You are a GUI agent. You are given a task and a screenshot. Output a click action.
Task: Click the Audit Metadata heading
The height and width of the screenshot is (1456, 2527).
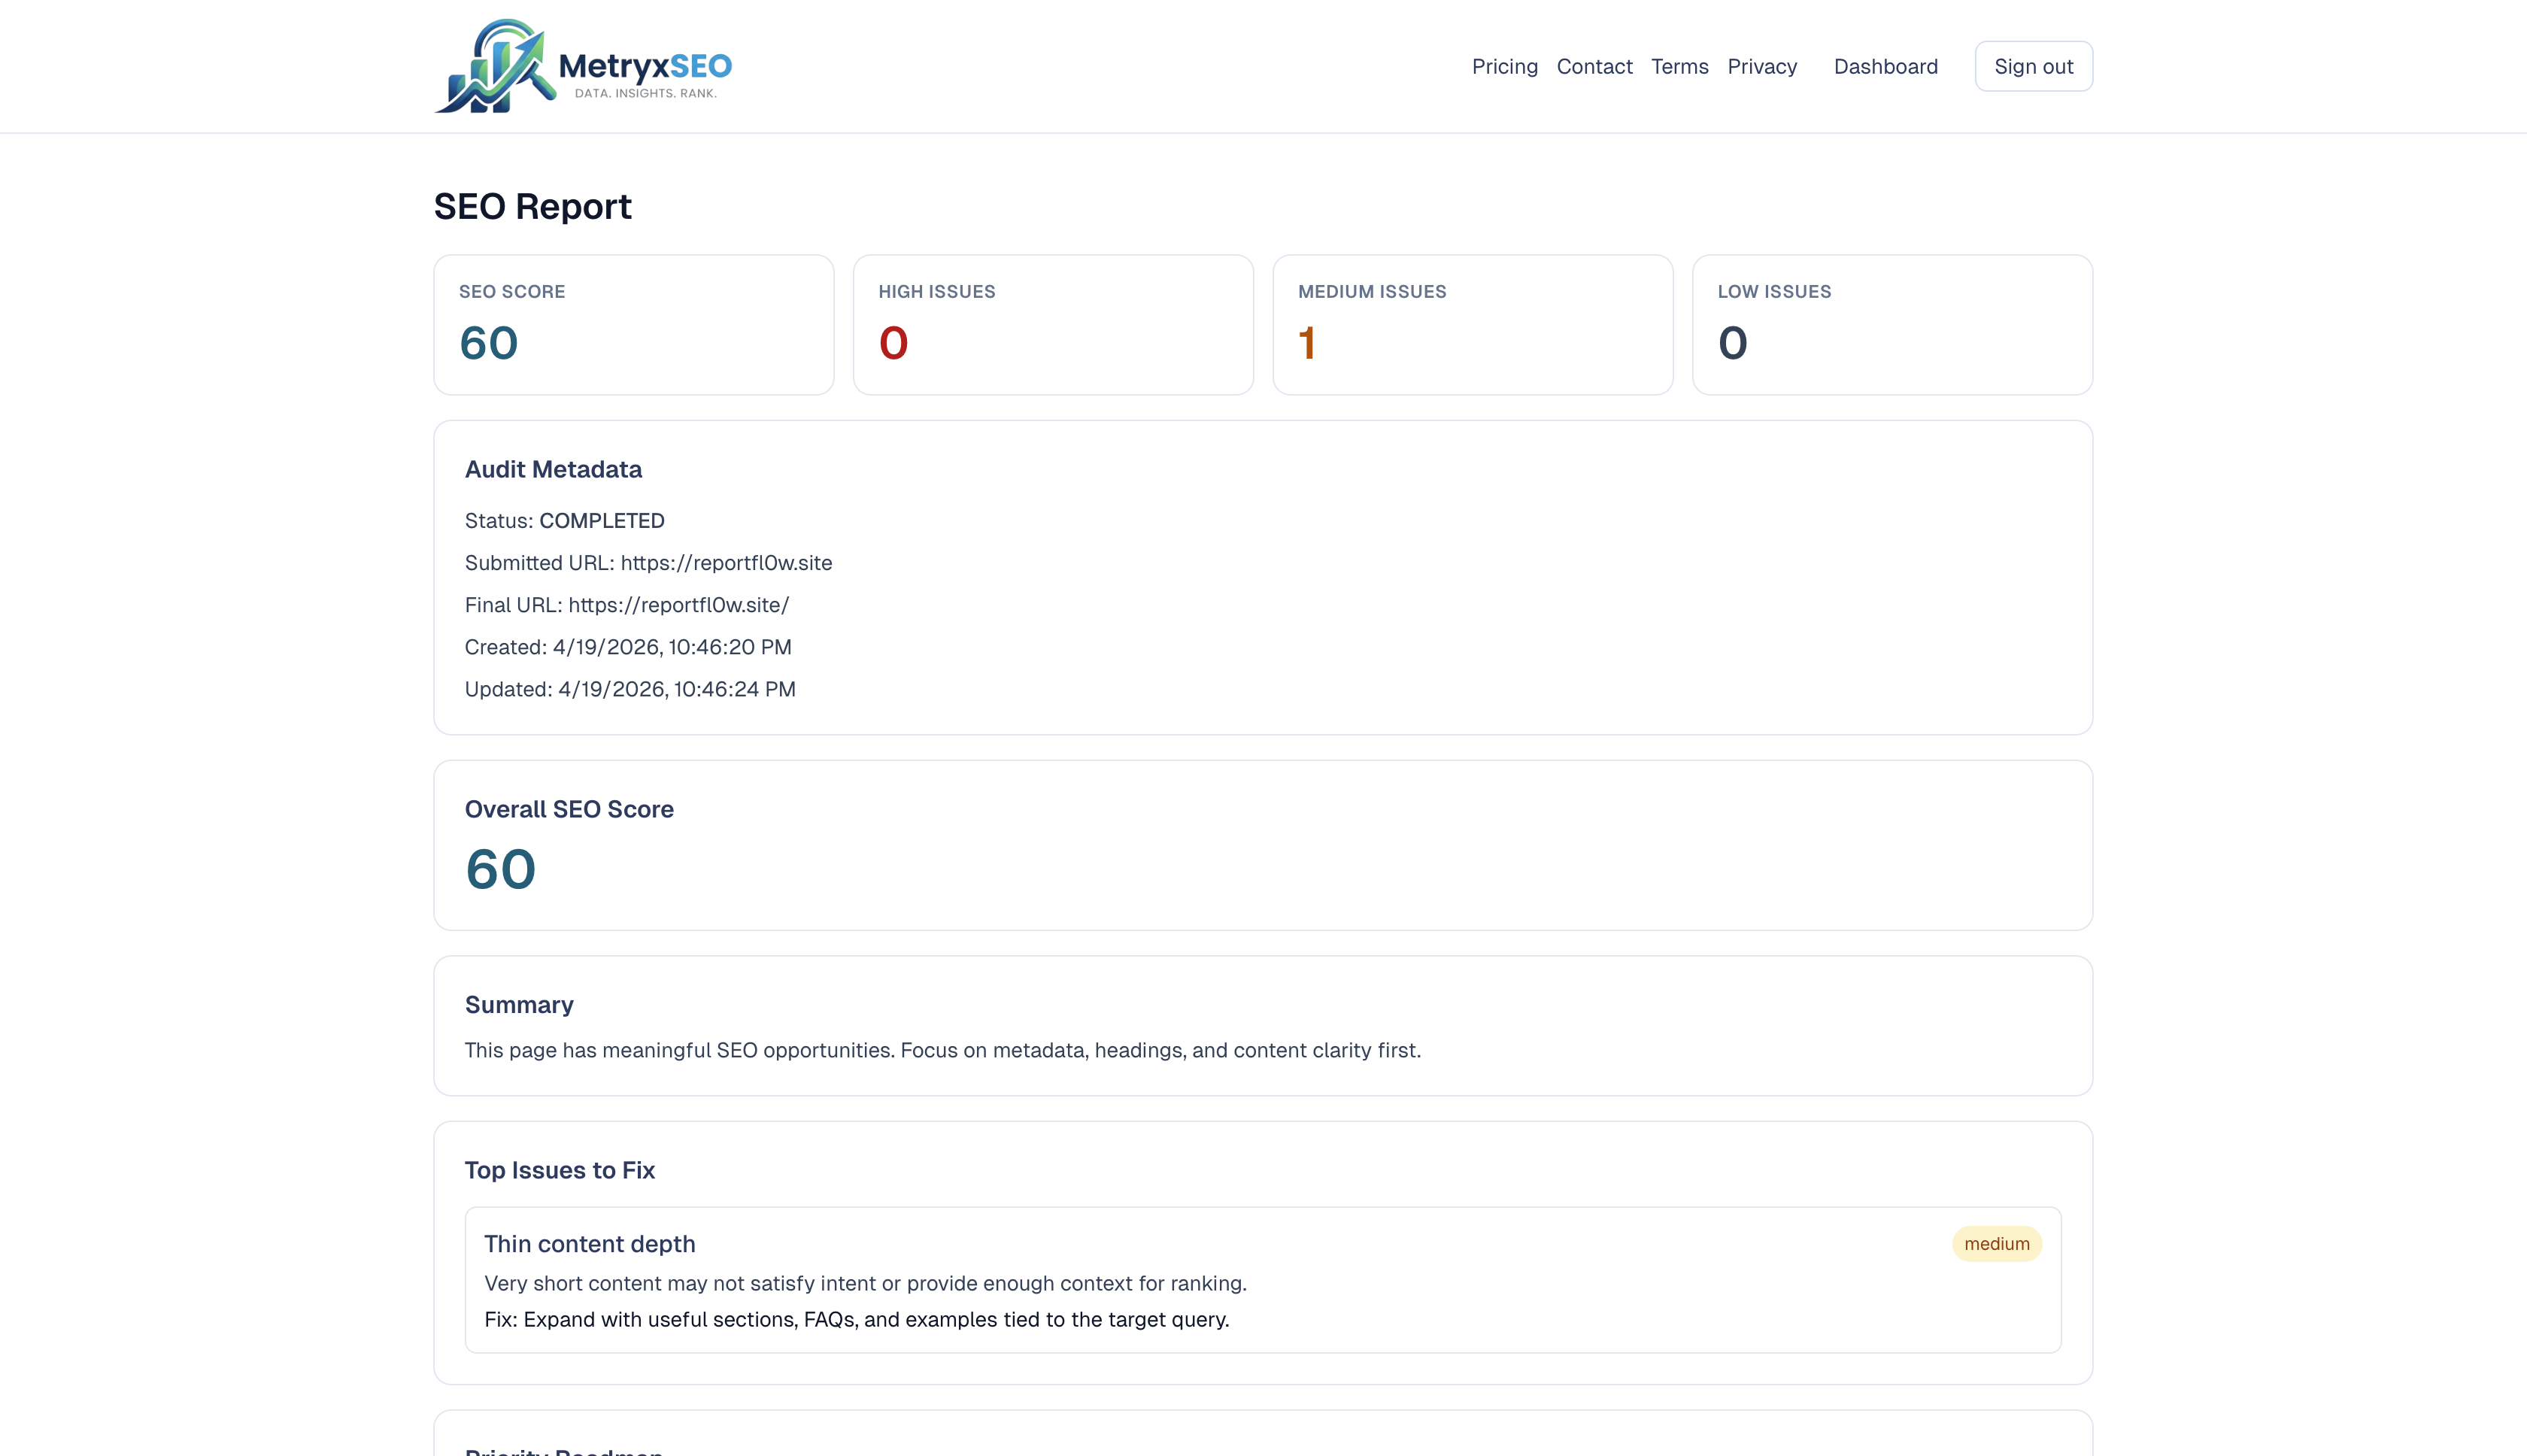tap(553, 468)
